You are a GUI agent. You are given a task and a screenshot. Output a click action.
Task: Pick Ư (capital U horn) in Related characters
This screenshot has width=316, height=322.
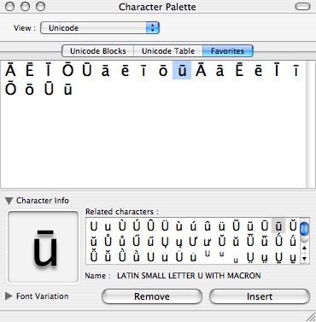tap(194, 242)
